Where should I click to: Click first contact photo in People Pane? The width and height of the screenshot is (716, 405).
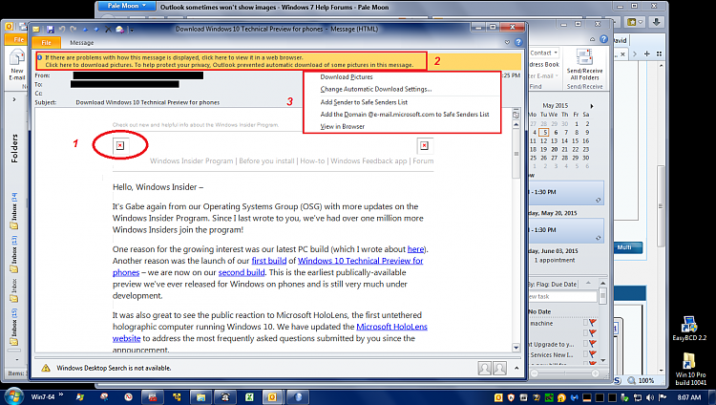[484, 368]
